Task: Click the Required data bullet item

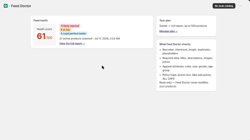Action: tap(187, 60)
